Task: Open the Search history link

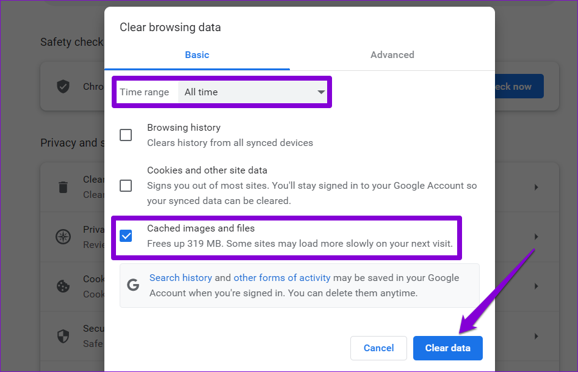Action: pos(181,278)
